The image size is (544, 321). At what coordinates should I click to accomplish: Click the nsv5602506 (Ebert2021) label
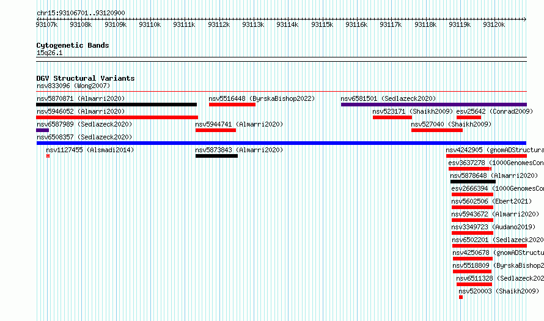491,201
